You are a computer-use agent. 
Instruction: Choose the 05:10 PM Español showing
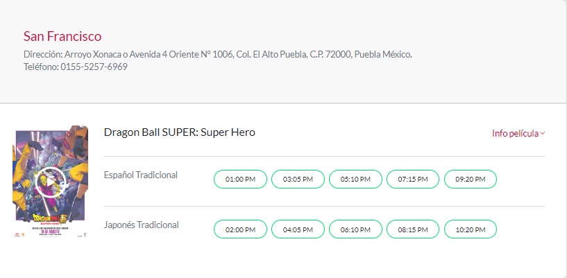click(x=355, y=179)
